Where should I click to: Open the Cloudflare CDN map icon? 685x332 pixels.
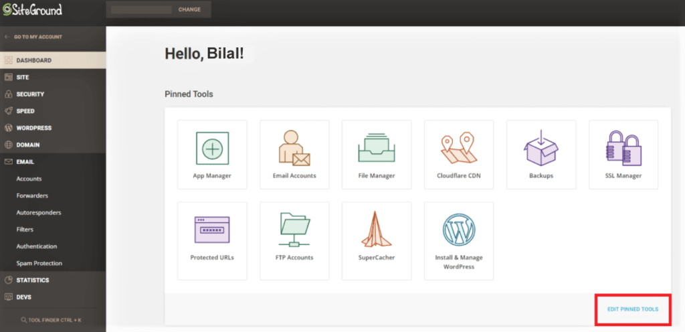point(458,149)
